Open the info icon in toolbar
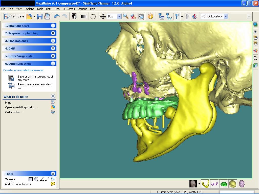This screenshot has height=194, width=259. (150, 16)
